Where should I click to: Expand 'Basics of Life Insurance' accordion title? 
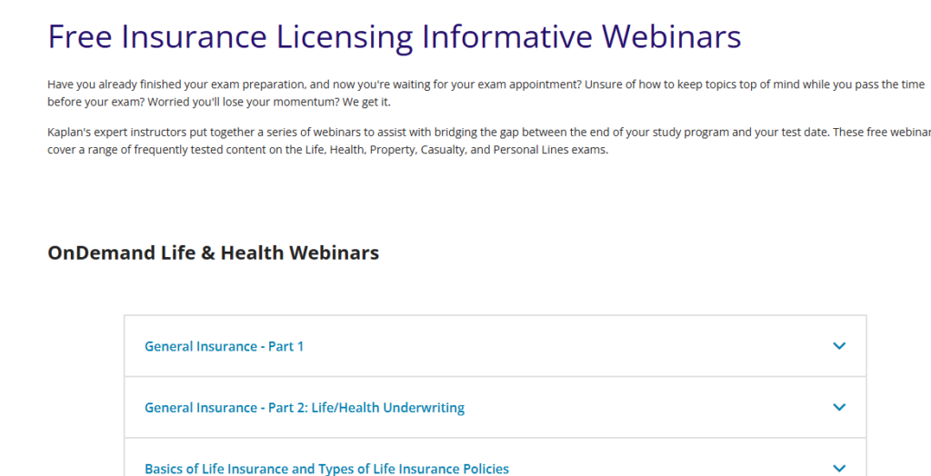point(326,469)
